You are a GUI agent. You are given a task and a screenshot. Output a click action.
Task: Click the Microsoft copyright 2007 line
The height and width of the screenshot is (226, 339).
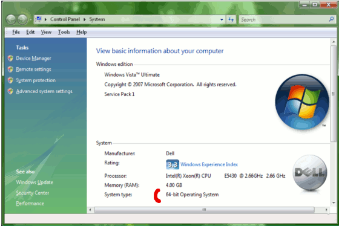(170, 85)
